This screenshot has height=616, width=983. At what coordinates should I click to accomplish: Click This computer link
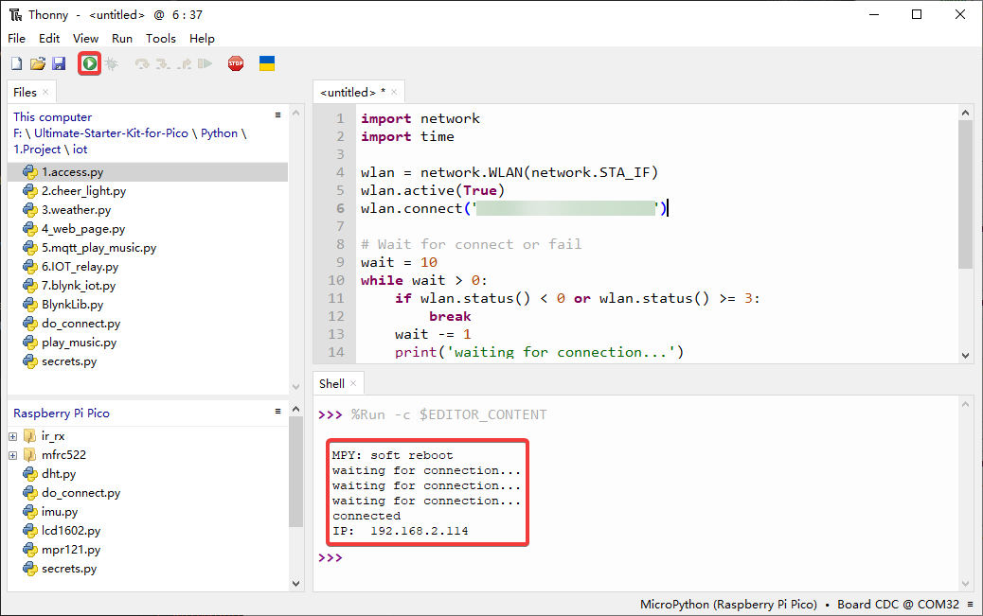point(53,117)
